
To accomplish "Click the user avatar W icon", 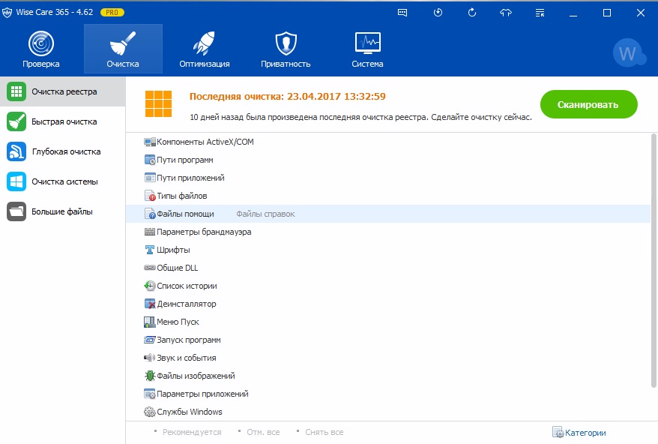I will point(627,53).
